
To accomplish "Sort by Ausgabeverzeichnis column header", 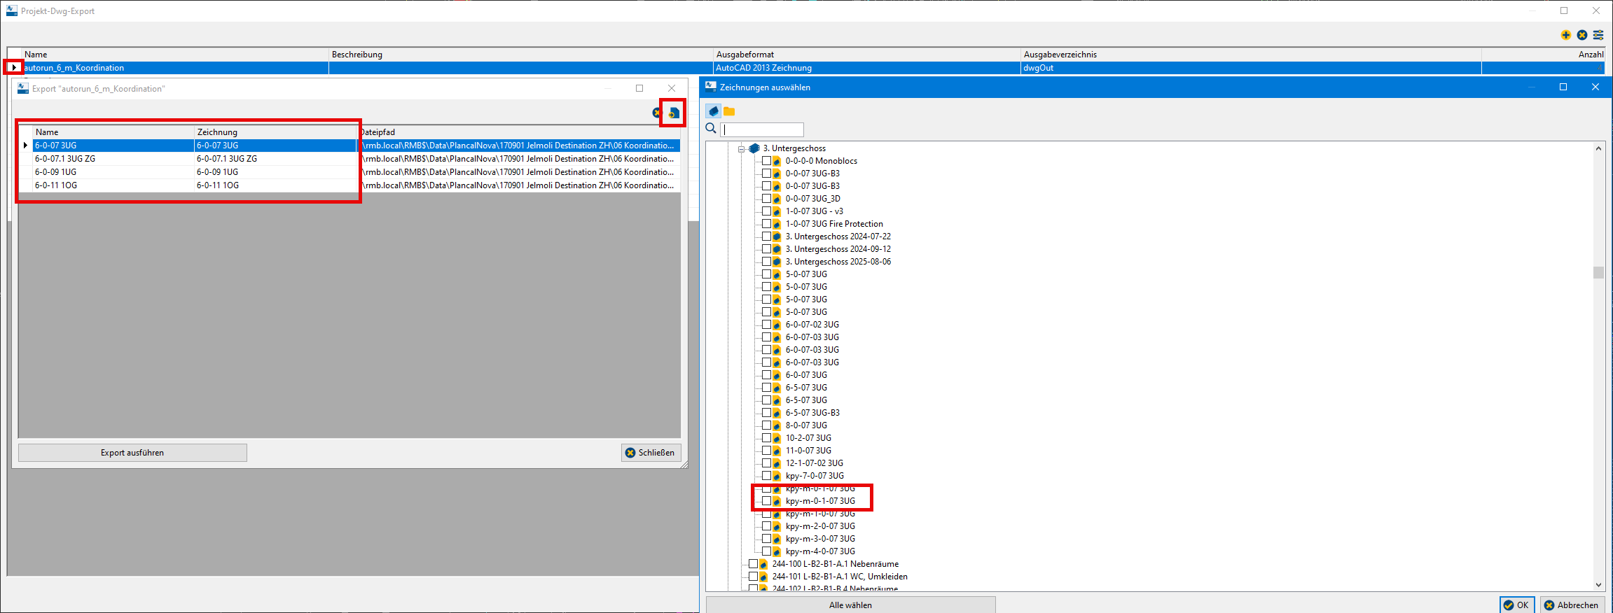I will pos(1252,55).
